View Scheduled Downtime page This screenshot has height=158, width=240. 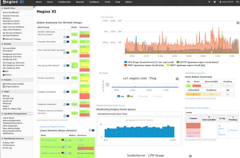pyautogui.click(x=12, y=123)
